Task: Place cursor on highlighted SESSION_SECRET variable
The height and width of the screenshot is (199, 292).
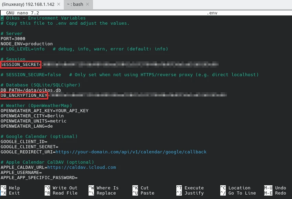Action: (x=20, y=65)
